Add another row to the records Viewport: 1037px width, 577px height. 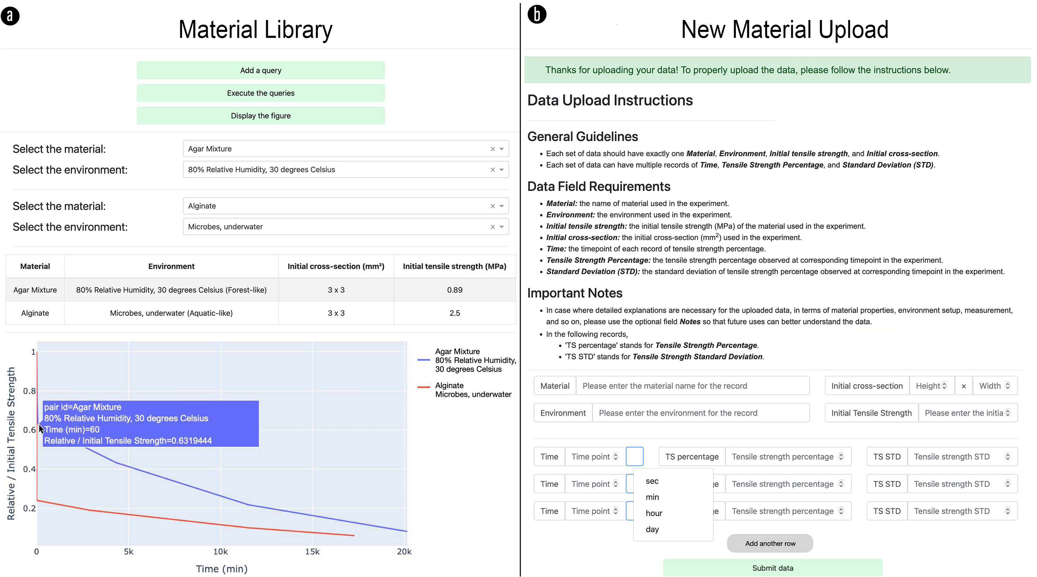770,543
